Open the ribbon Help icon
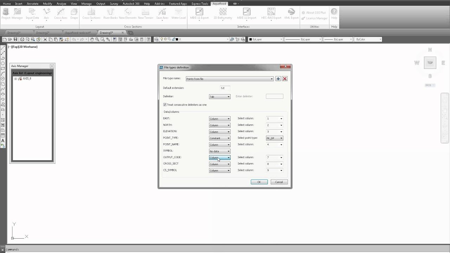This screenshot has width=450, height=253. pyautogui.click(x=334, y=14)
